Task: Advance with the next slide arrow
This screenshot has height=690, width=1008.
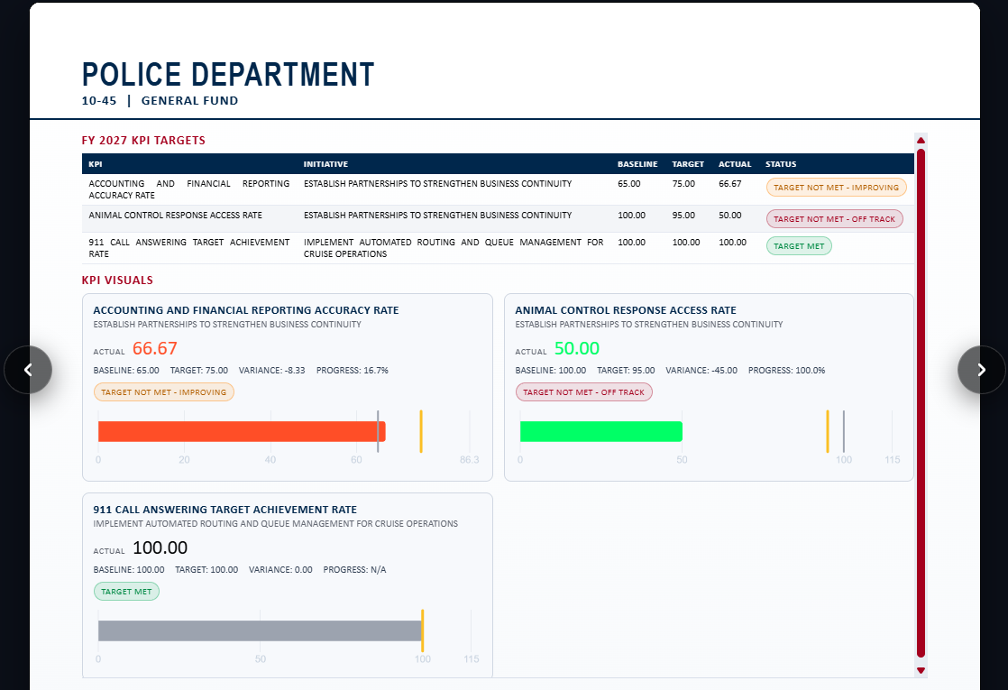Action: point(981,370)
